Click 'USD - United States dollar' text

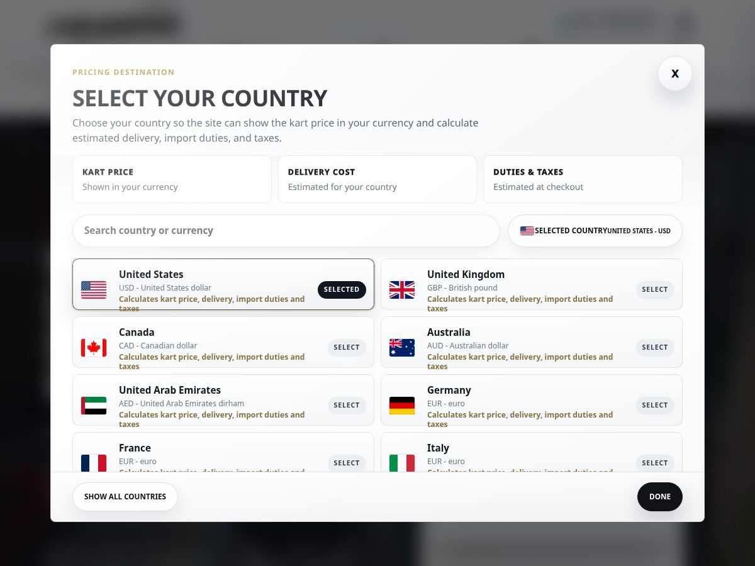tap(165, 288)
